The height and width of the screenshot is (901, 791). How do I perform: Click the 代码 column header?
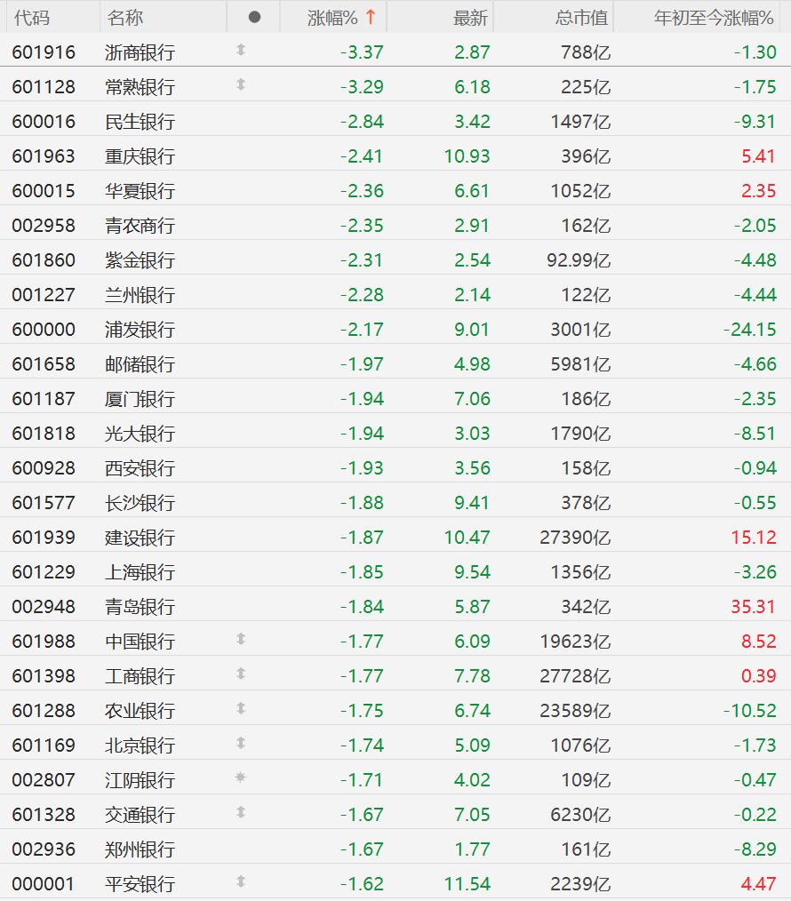[x=32, y=18]
